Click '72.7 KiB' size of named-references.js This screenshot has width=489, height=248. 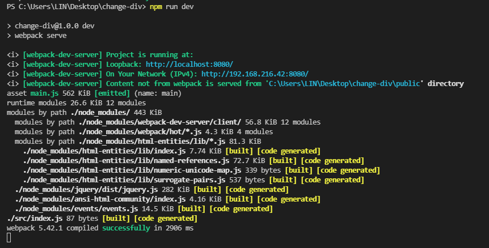pyautogui.click(x=249, y=161)
